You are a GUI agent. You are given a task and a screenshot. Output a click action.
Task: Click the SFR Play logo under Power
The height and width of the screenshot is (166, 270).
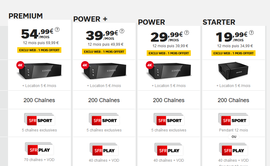[x=169, y=151]
